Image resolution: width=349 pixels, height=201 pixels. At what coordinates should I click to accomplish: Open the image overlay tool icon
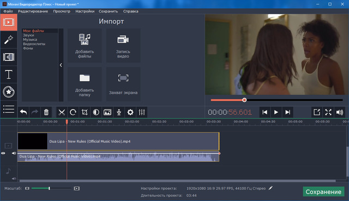[107, 112]
